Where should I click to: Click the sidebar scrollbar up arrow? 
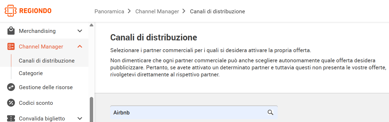tap(91, 25)
